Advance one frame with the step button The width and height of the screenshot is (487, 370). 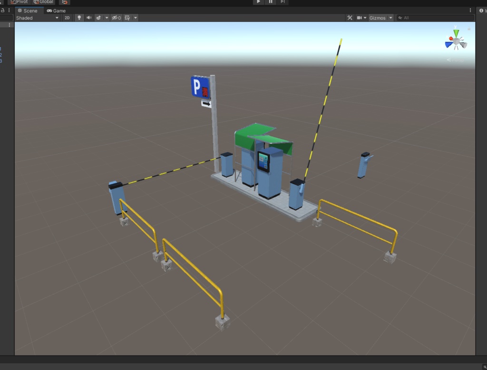pyautogui.click(x=282, y=2)
